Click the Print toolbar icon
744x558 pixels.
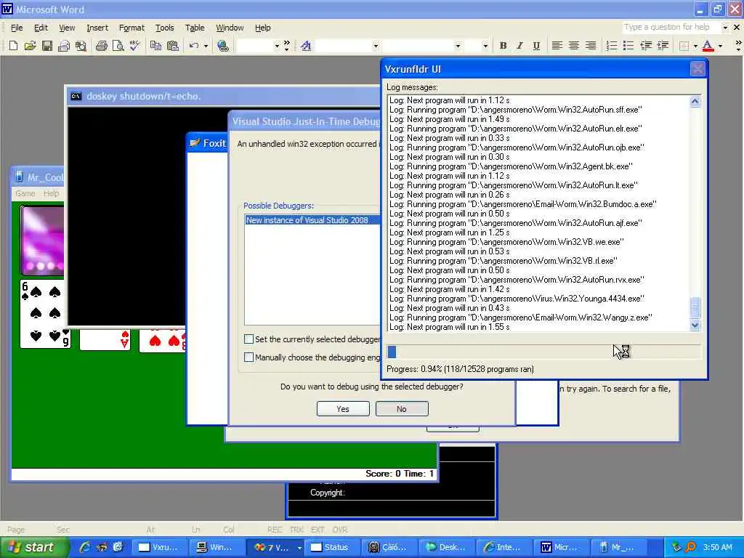(101, 46)
